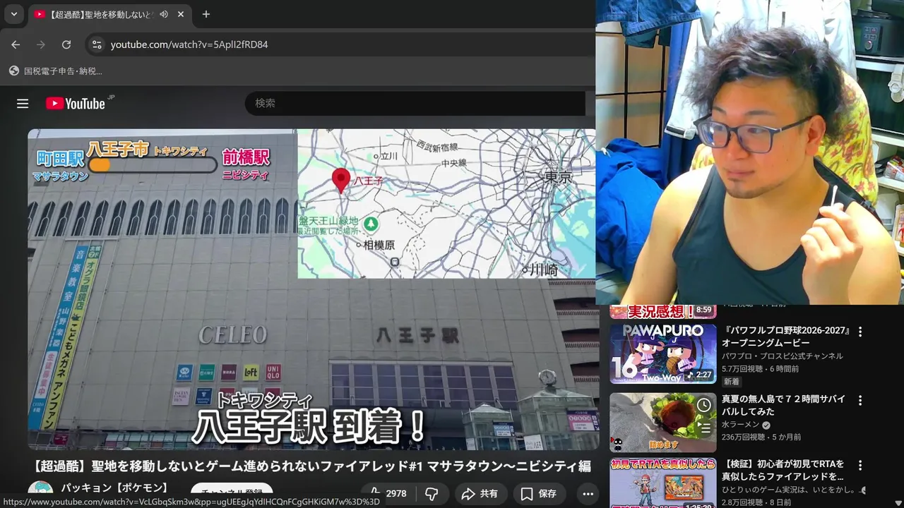Dislike the video with thumbs-down button

click(x=432, y=494)
